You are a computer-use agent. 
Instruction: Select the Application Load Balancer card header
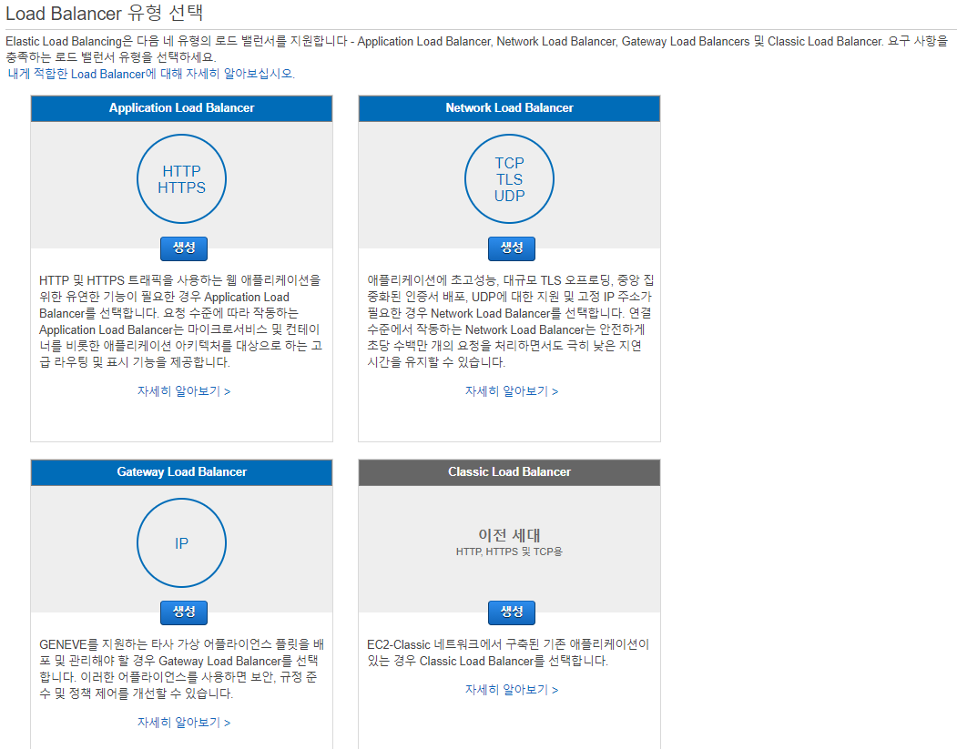point(181,108)
